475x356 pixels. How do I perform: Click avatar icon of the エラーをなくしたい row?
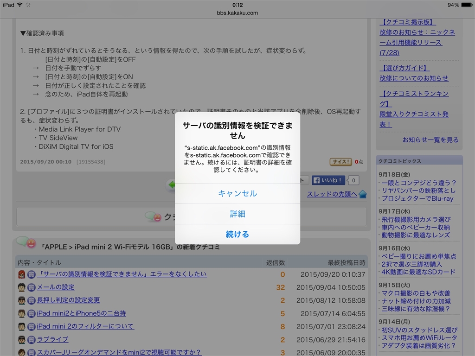pos(21,274)
